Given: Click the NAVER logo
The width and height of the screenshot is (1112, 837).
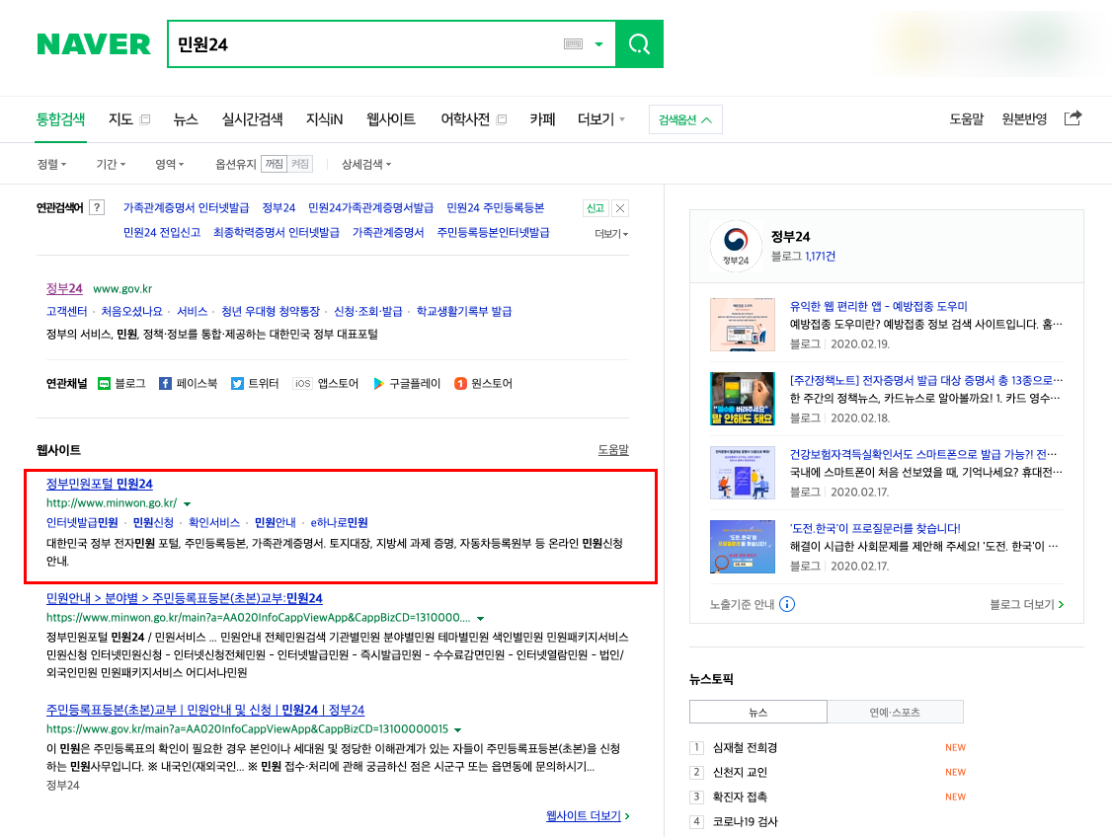Looking at the screenshot, I should tap(94, 44).
